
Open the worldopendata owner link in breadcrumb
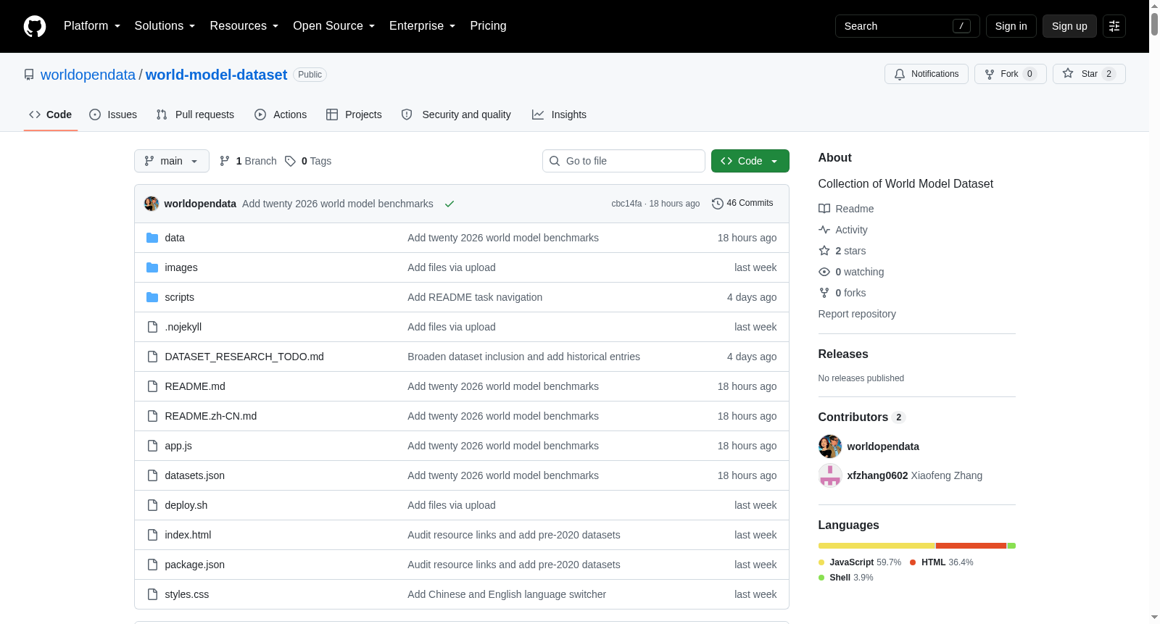(88, 75)
